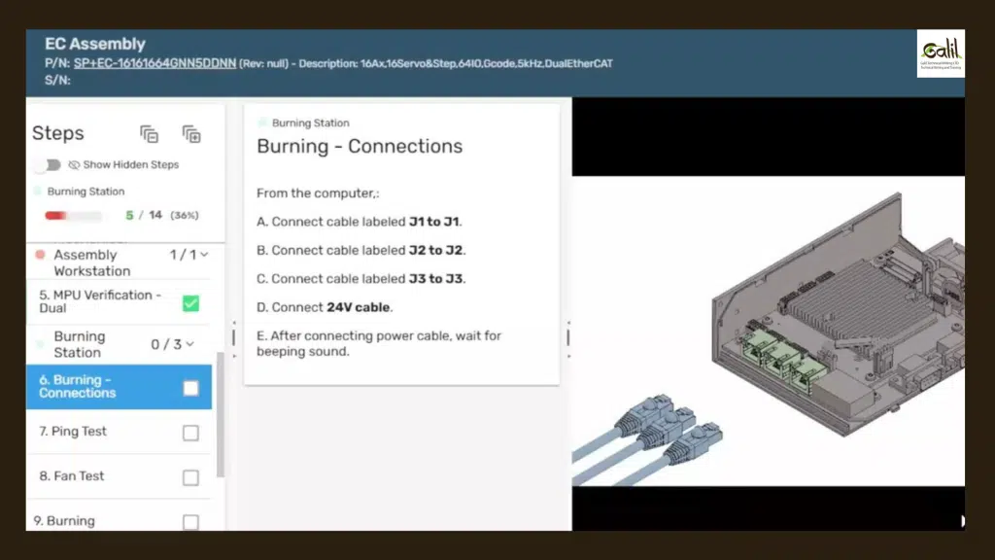This screenshot has width=995, height=560.
Task: Click the crossed-eye hidden steps icon
Action: click(74, 165)
